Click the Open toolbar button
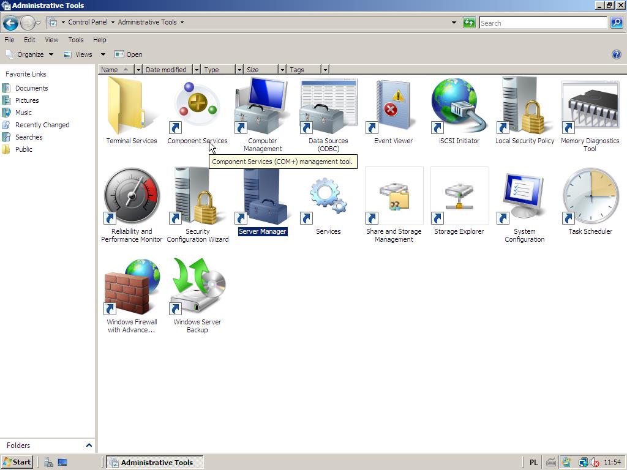 (129, 54)
